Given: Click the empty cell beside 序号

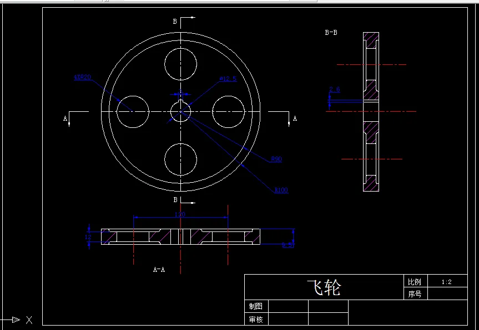Looking at the screenshot, I should click(x=447, y=294).
